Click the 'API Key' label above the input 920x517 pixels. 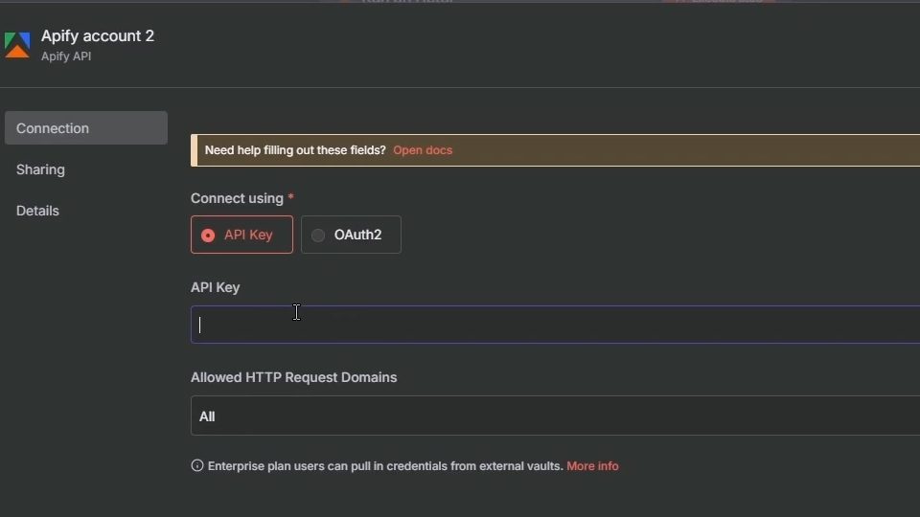pos(215,287)
